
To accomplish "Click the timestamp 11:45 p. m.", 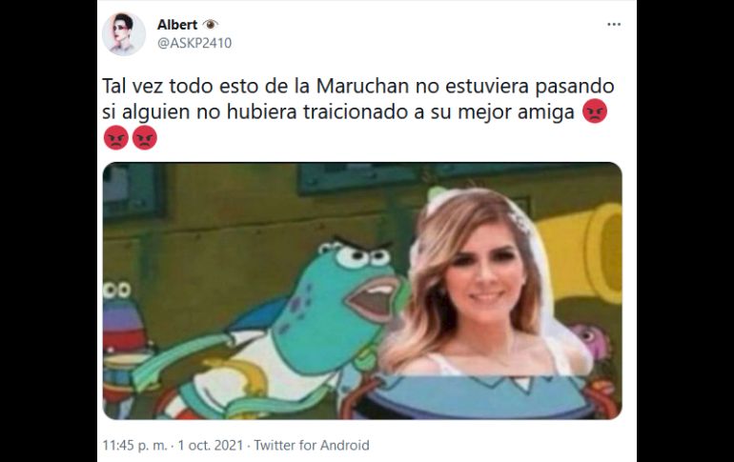I will [x=134, y=445].
